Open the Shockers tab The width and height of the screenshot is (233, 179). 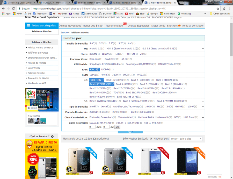173,26
